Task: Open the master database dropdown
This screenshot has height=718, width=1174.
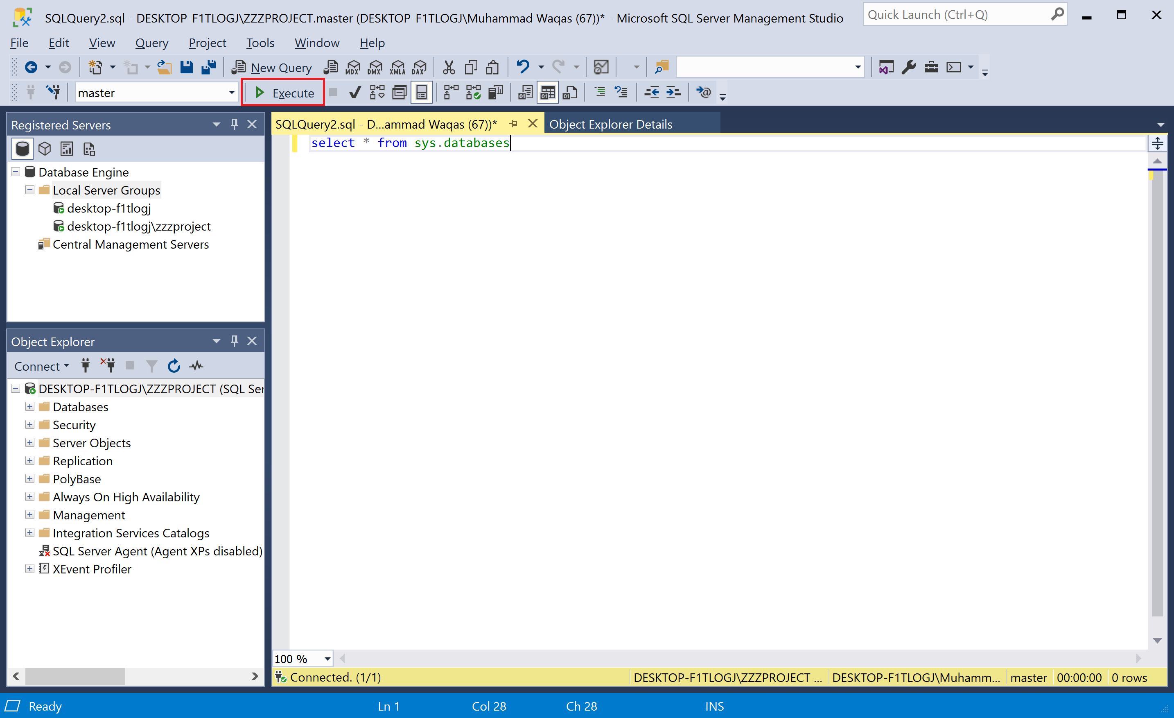Action: coord(232,93)
